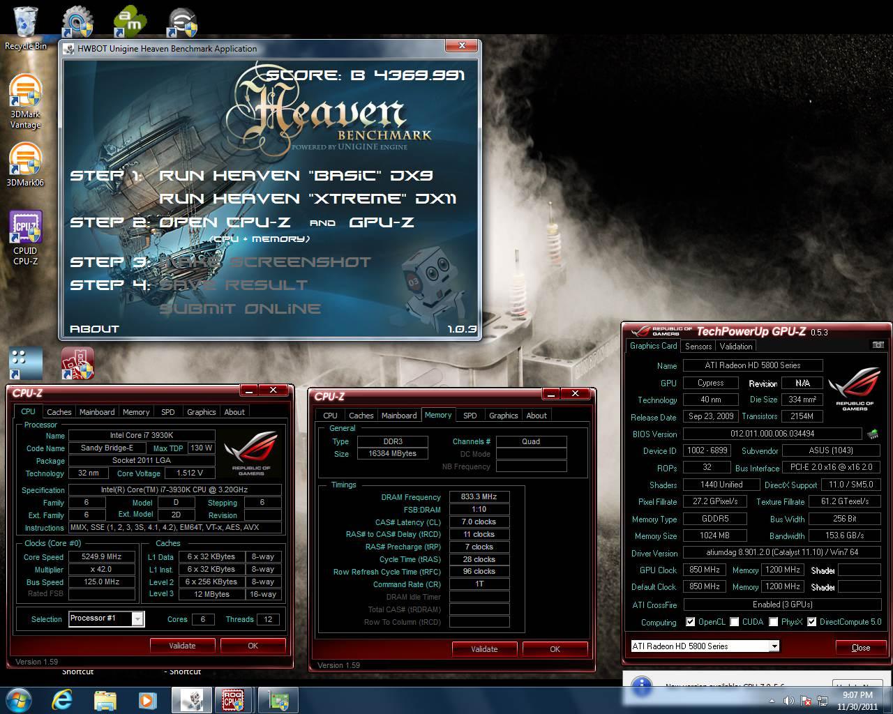Open the 3DMark06 desktop shortcut
The image size is (893, 714).
25,165
